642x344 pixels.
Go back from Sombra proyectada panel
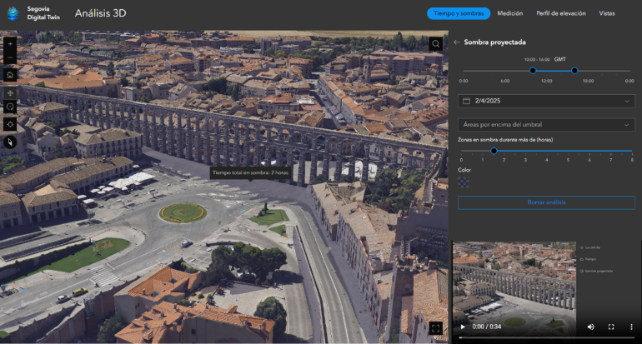point(457,42)
